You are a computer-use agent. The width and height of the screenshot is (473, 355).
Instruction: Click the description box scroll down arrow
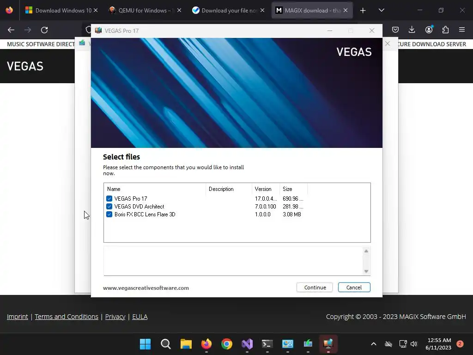366,271
